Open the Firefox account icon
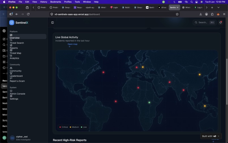 click(207, 14)
